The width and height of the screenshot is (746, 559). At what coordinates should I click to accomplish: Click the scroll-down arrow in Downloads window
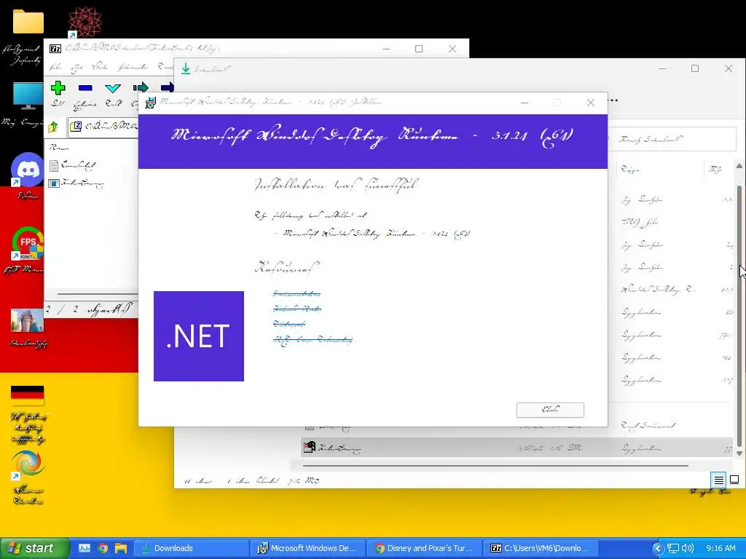tap(739, 453)
